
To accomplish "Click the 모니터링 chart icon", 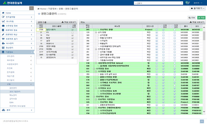I will (x=3, y=21).
